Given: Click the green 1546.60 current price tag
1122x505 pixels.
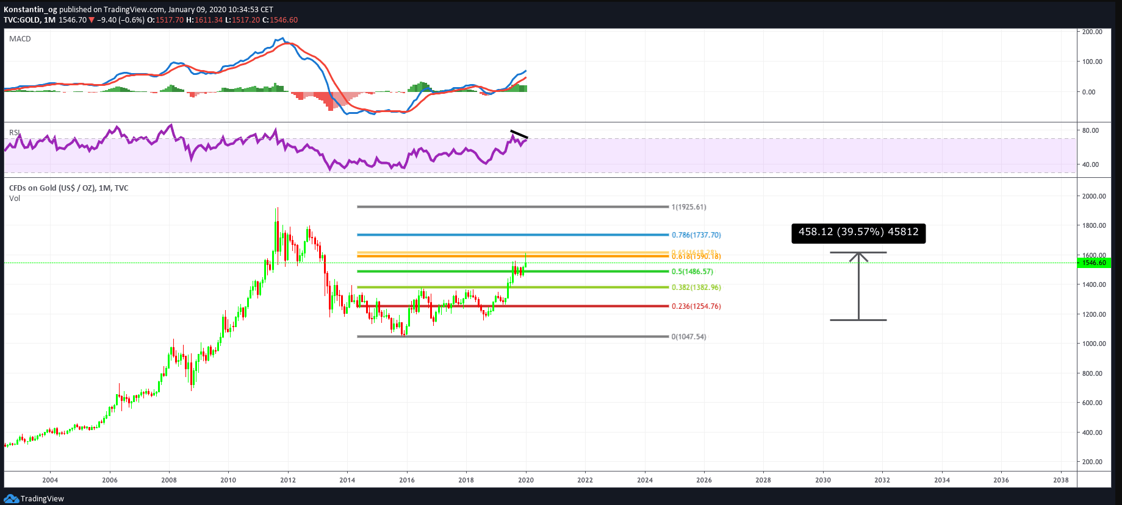Looking at the screenshot, I should coord(1094,263).
